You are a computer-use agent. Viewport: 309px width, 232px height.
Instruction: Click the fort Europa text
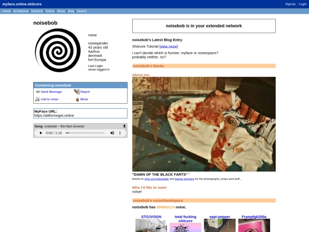[97, 60]
